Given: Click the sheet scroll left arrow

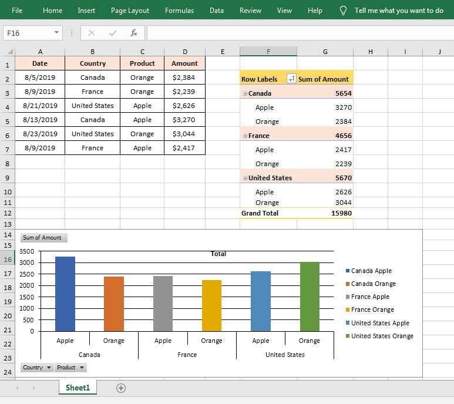Looking at the screenshot, I should [17, 388].
